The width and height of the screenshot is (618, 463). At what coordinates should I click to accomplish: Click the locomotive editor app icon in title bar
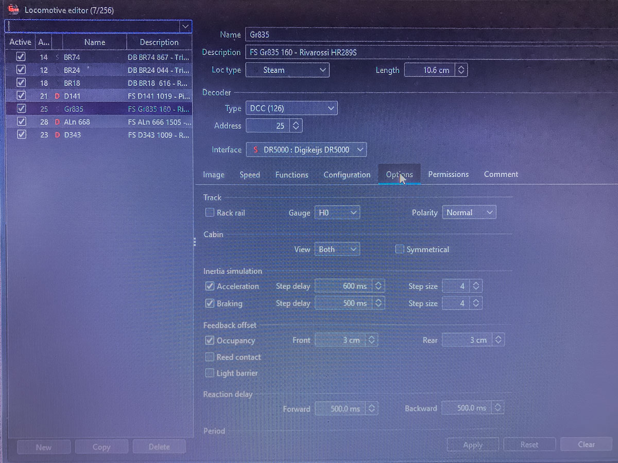[13, 9]
